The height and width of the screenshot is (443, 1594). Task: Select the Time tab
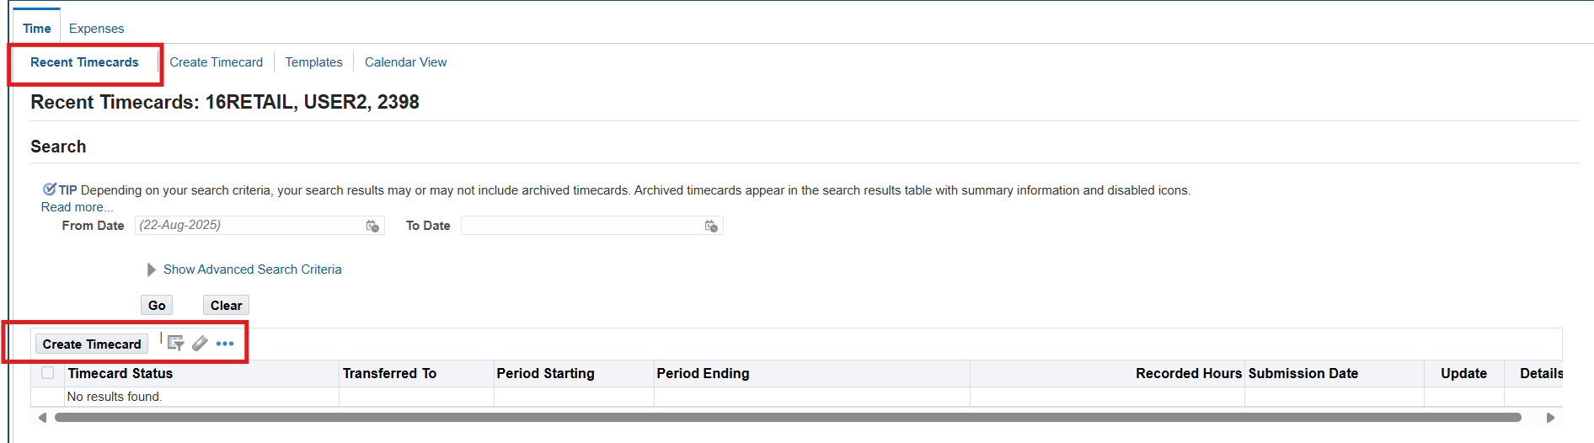pyautogui.click(x=37, y=29)
